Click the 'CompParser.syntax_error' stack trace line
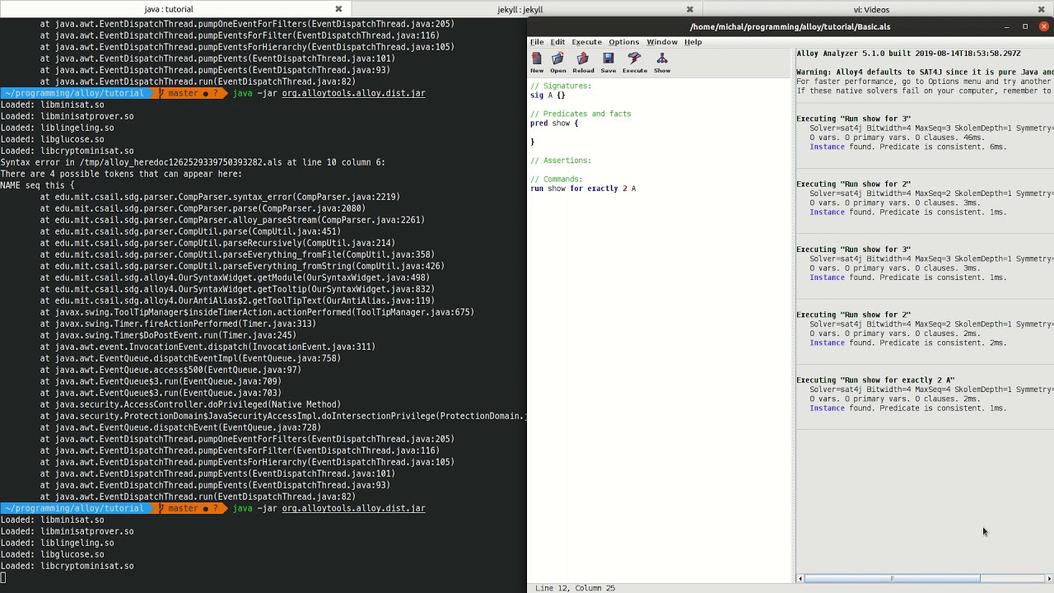This screenshot has height=593, width=1054. tap(220, 197)
